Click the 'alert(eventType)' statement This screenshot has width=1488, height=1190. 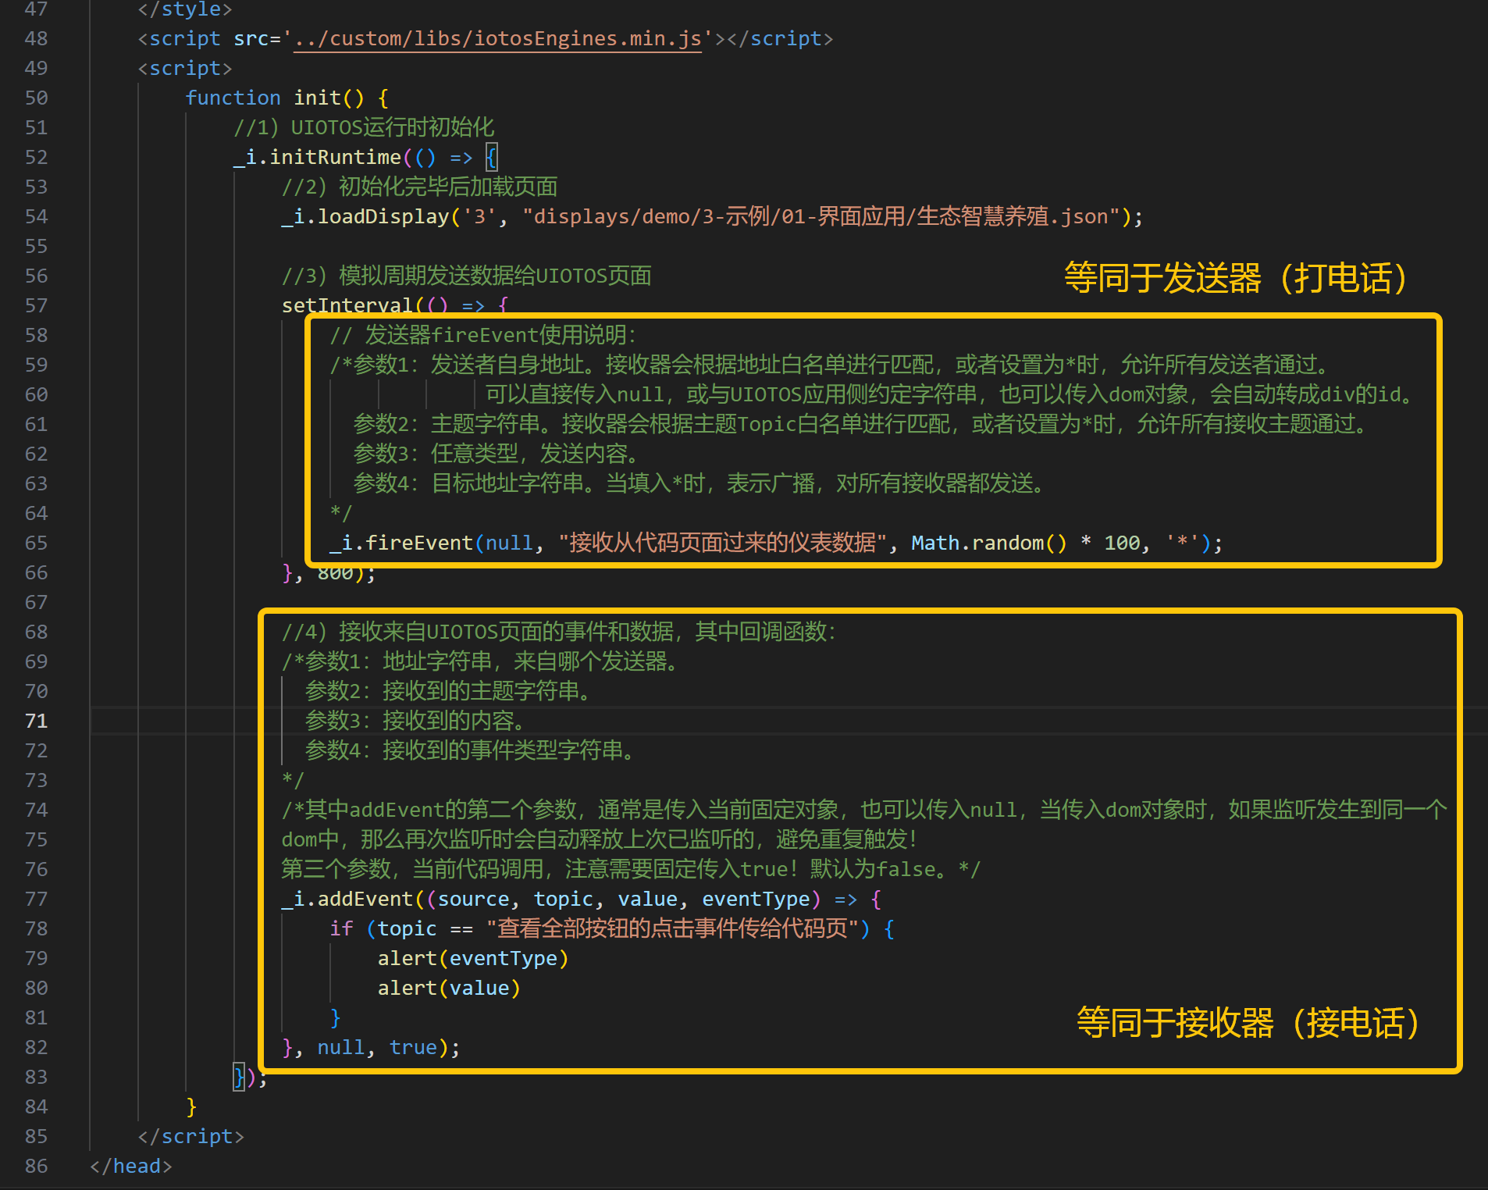point(473,958)
